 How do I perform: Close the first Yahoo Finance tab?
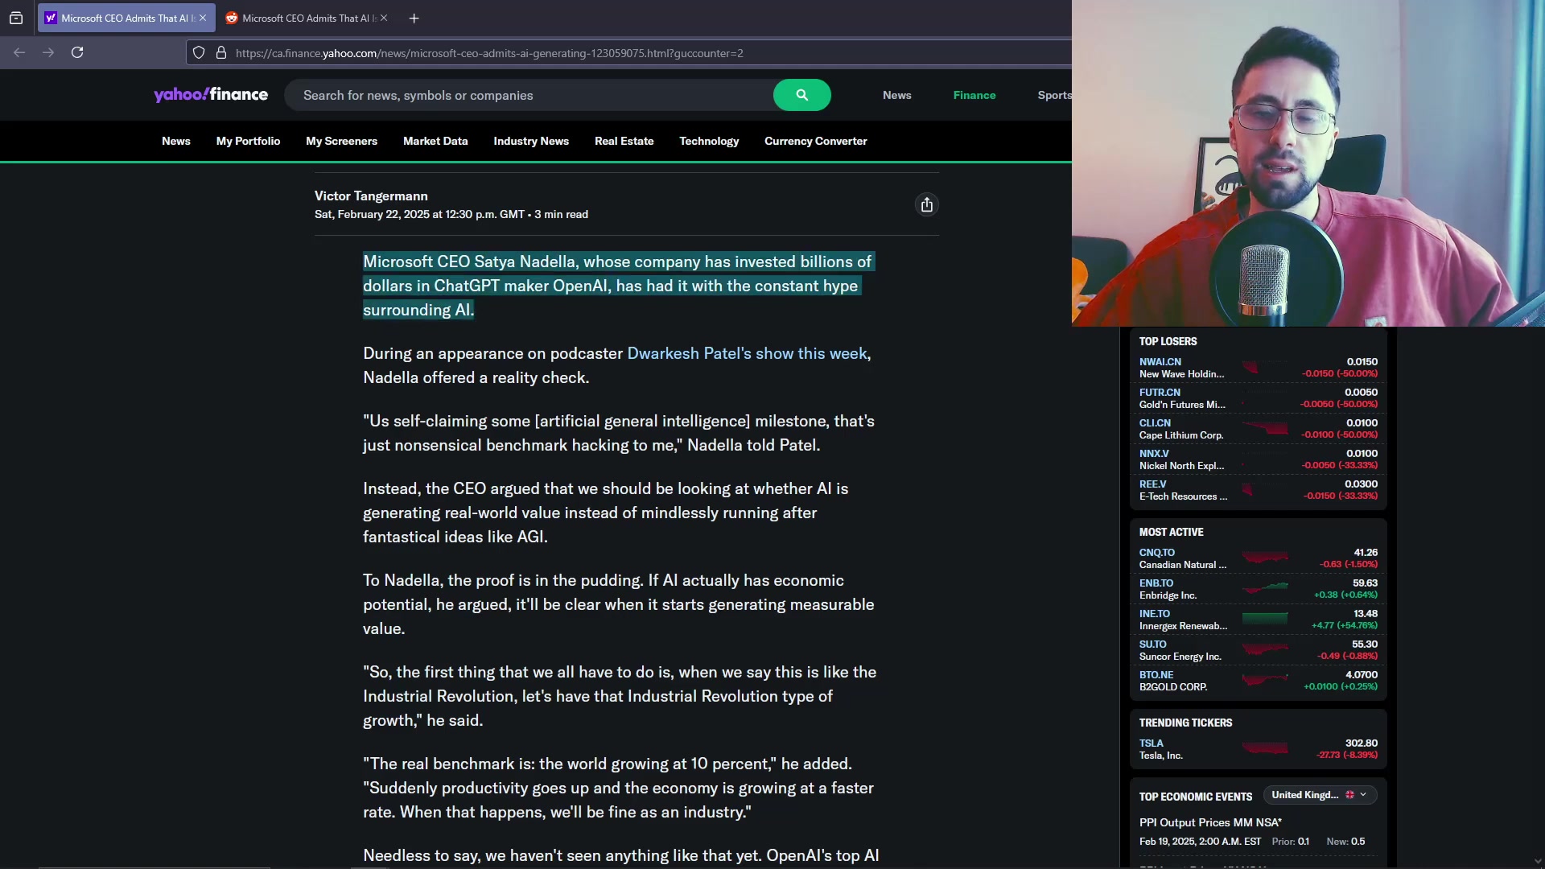(x=203, y=18)
